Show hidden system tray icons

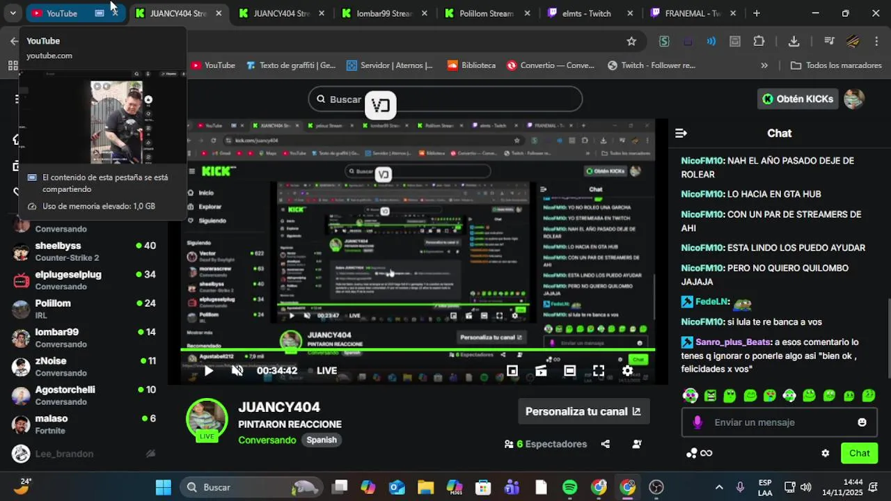point(719,487)
